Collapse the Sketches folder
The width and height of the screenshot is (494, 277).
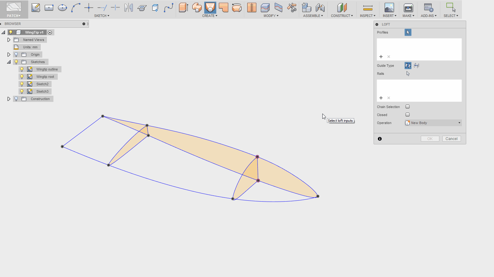9,62
